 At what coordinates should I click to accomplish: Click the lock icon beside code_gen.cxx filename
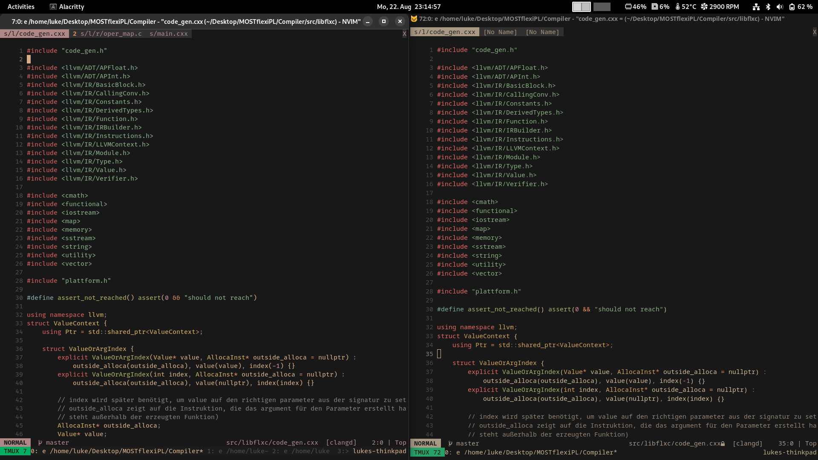tap(723, 443)
